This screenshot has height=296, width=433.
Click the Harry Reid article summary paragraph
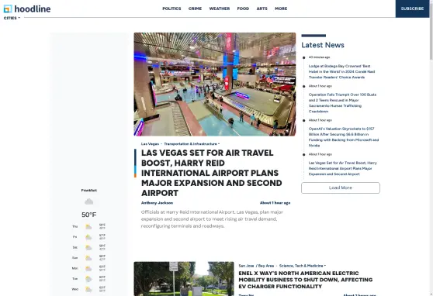coord(212,219)
